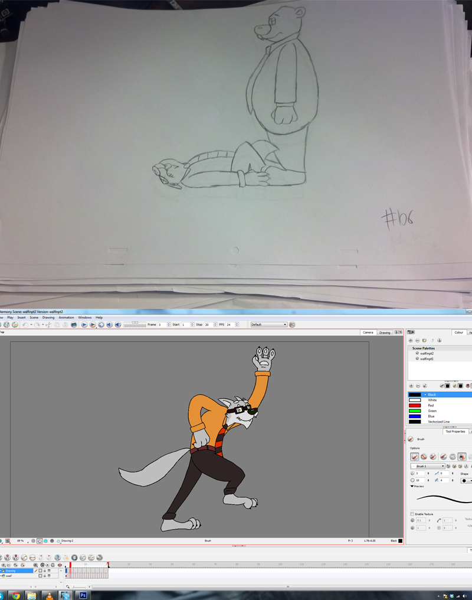Open Photoshop from the taskbar
472x600 pixels.
click(83, 595)
